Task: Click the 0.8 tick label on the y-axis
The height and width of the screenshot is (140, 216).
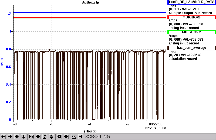Action: pyautogui.click(x=8, y=49)
